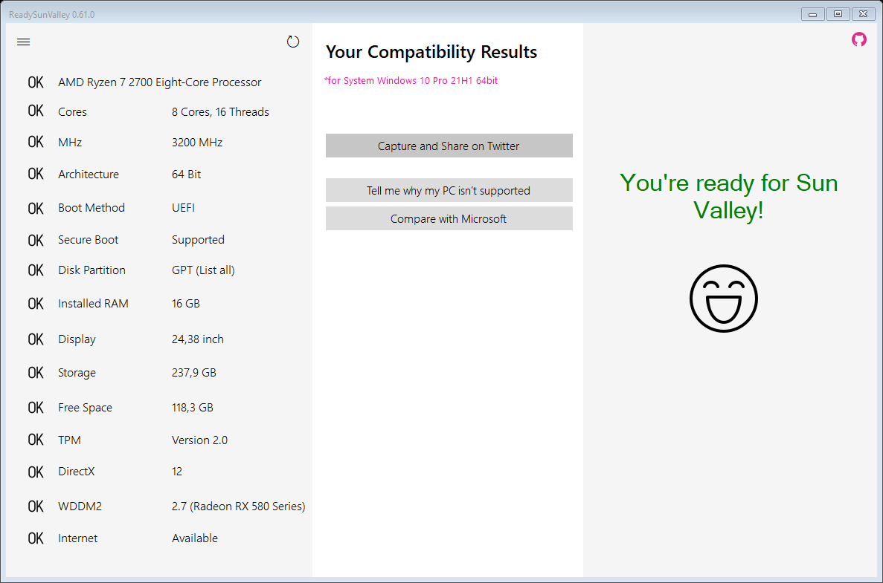Click the 'Secure Boot' label
This screenshot has width=883, height=583.
click(x=89, y=240)
